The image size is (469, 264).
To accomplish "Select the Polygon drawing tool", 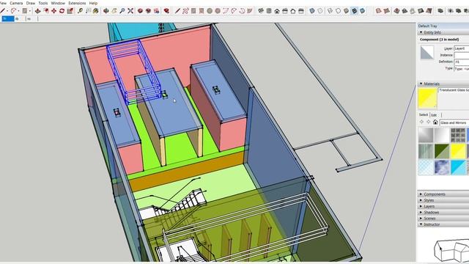I will coord(218,11).
